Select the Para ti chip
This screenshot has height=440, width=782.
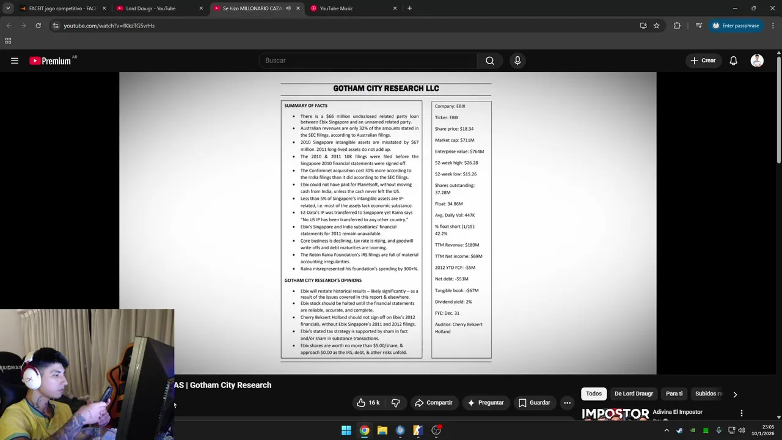click(674, 394)
